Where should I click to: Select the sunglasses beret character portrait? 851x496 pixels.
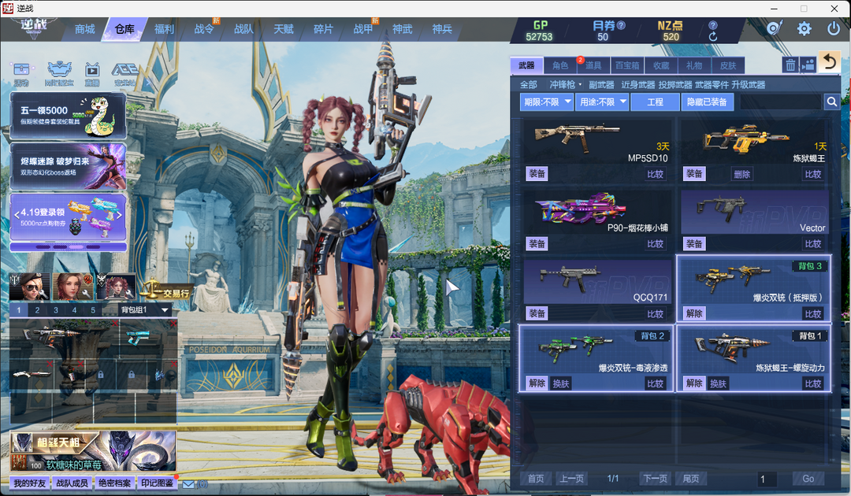point(30,287)
